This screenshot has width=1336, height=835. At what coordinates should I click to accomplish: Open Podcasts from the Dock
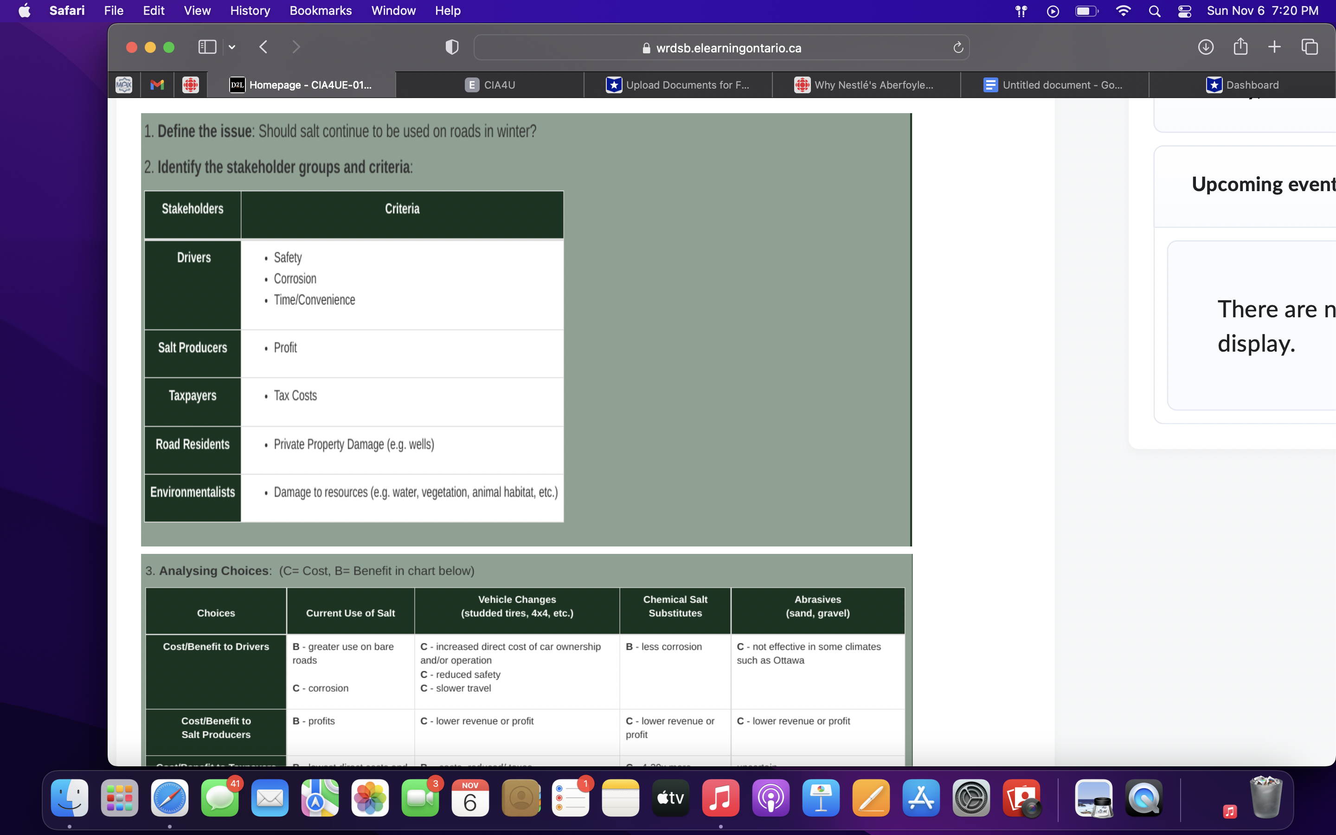[771, 798]
